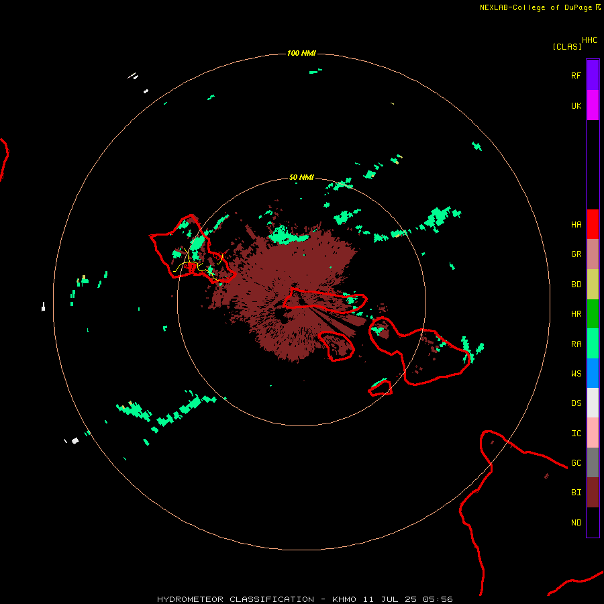Image resolution: width=604 pixels, height=604 pixels.
Task: Click the HA legend label
Action: coord(576,225)
